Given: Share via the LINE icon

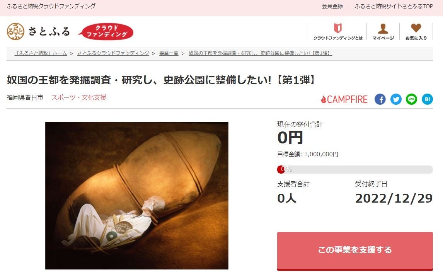Looking at the screenshot, I should [411, 99].
